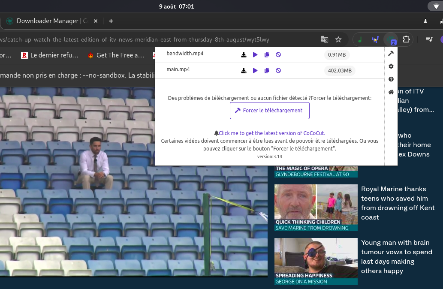The height and width of the screenshot is (289, 443).
Task: Bookmark this page with the star icon
Action: point(338,39)
